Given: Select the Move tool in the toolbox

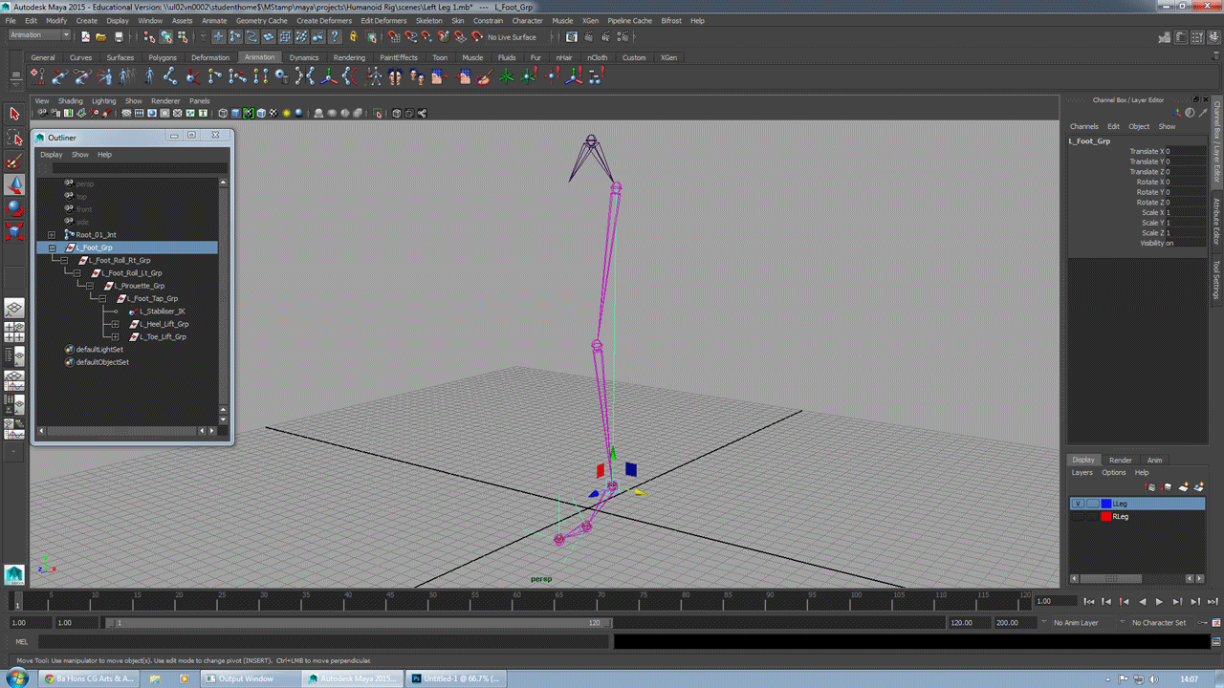Looking at the screenshot, I should pos(13,184).
